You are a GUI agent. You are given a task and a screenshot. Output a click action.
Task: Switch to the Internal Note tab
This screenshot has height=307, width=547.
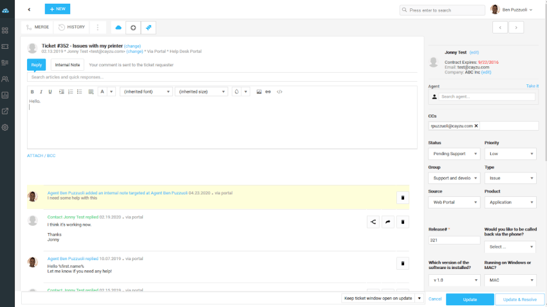coord(68,64)
